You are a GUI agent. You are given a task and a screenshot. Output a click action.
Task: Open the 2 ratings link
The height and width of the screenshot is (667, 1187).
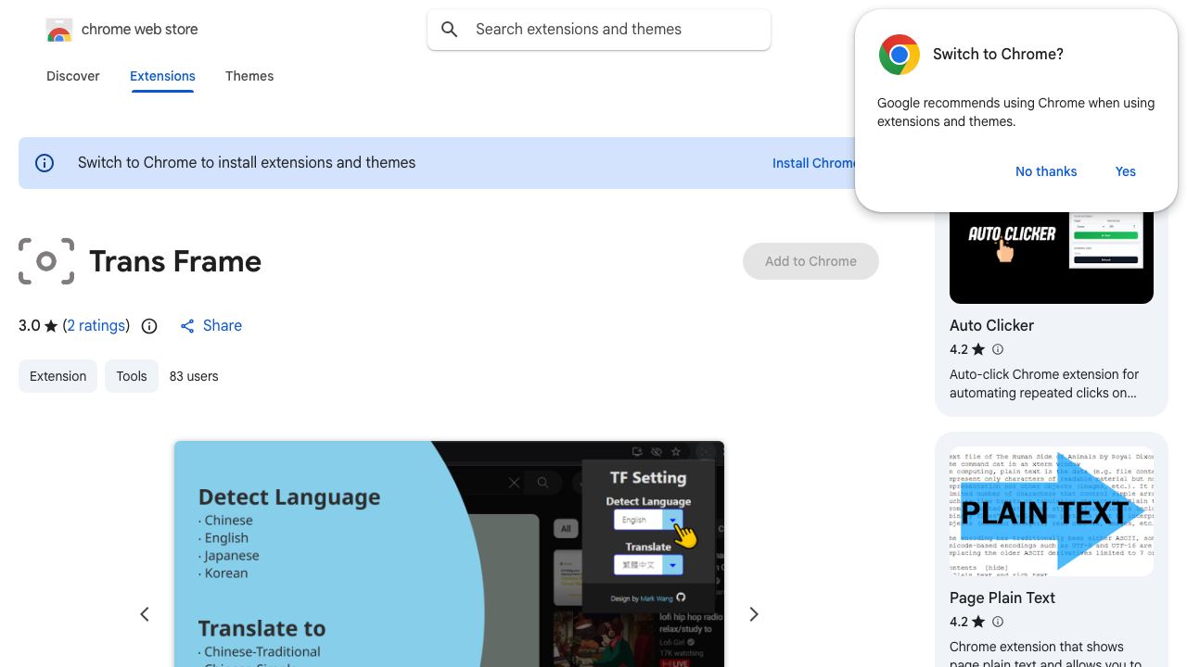tap(96, 326)
